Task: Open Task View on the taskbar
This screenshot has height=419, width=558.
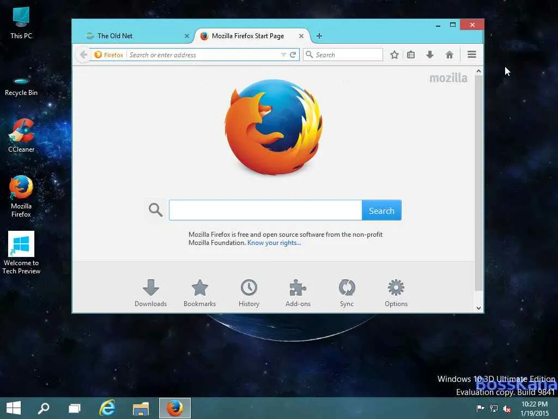Action: [x=74, y=408]
